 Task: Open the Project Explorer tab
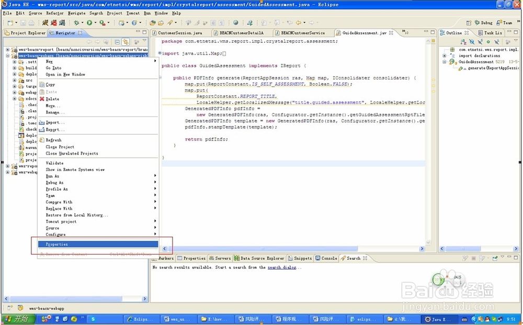click(x=25, y=33)
